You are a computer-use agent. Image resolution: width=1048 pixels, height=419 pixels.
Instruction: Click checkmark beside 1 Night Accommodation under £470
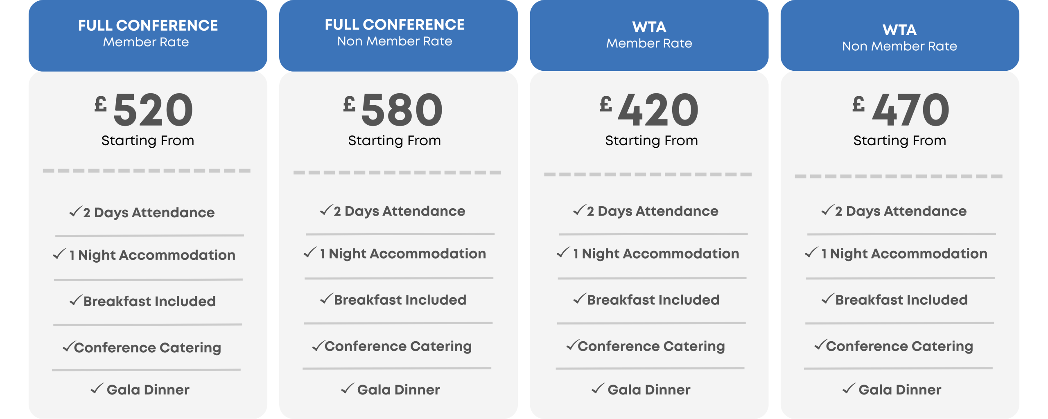pyautogui.click(x=811, y=252)
